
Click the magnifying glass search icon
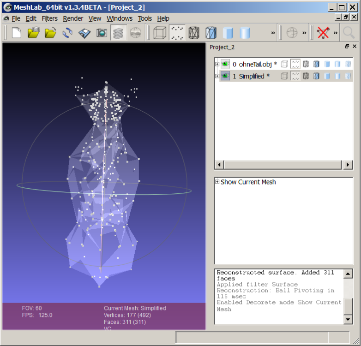349,33
